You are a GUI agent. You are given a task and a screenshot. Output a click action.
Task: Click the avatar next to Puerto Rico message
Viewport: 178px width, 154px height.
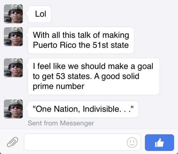(13, 37)
